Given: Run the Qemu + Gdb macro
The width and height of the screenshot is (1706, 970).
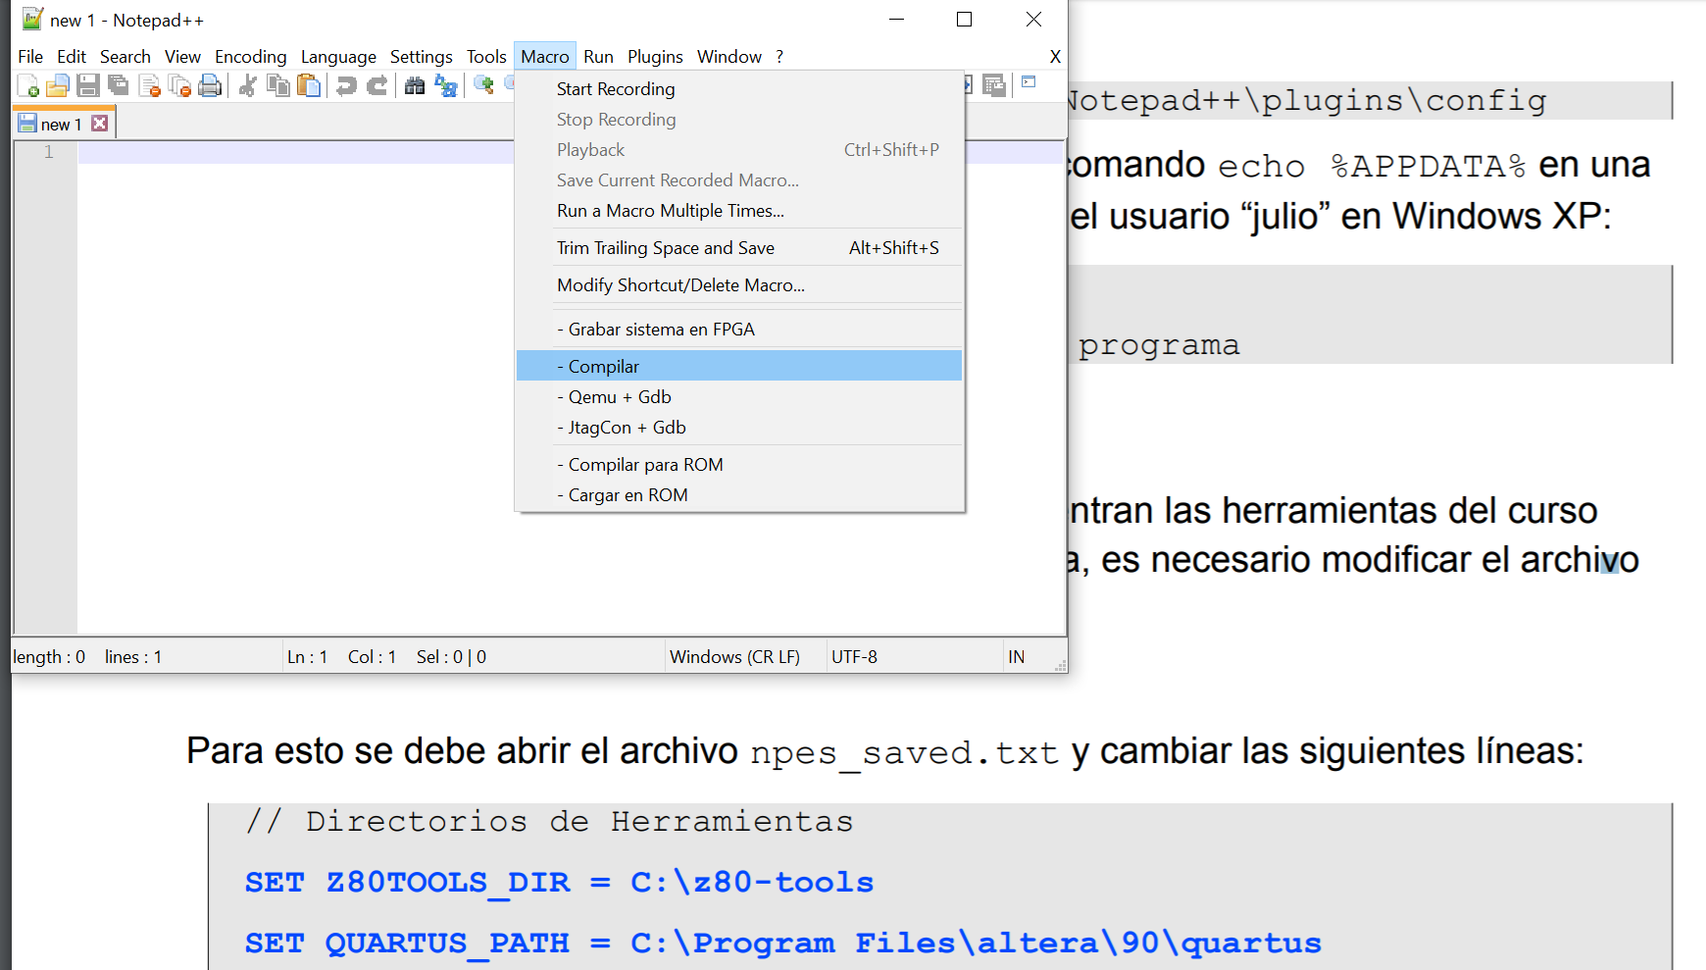Looking at the screenshot, I should tap(739, 396).
